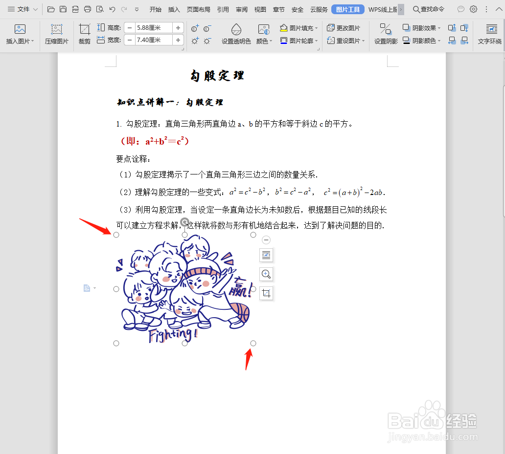Decrease width with minus button
505x454 pixels.
(130, 40)
